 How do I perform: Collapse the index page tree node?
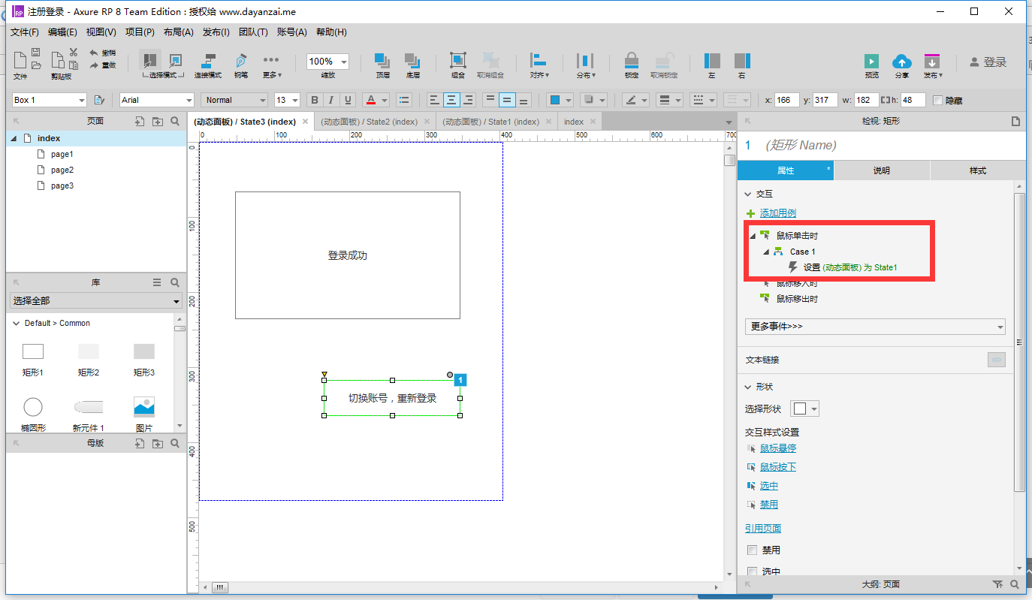click(x=14, y=138)
